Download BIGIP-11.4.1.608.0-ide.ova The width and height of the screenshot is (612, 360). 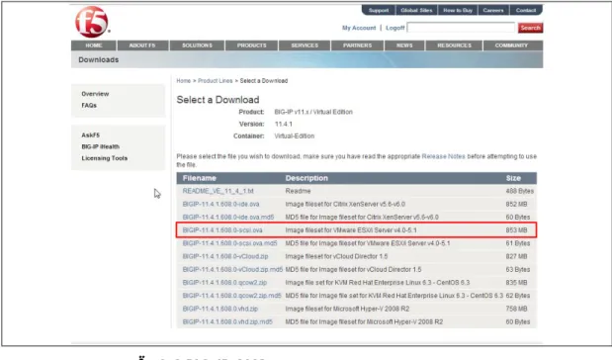pos(220,204)
